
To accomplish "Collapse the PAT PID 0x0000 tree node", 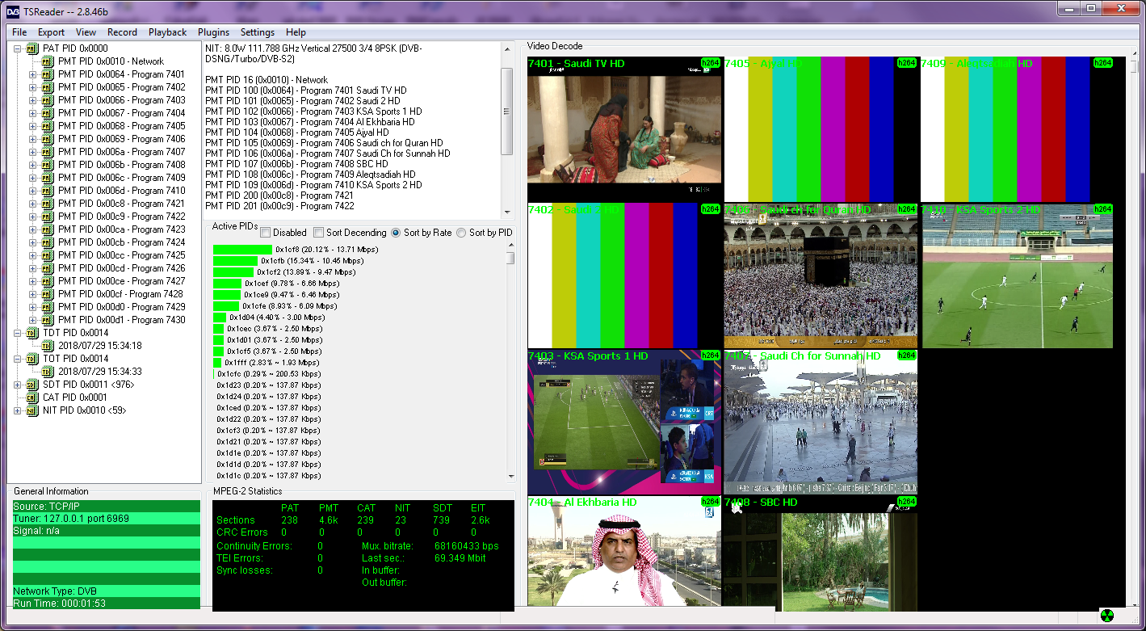I will tap(18, 48).
